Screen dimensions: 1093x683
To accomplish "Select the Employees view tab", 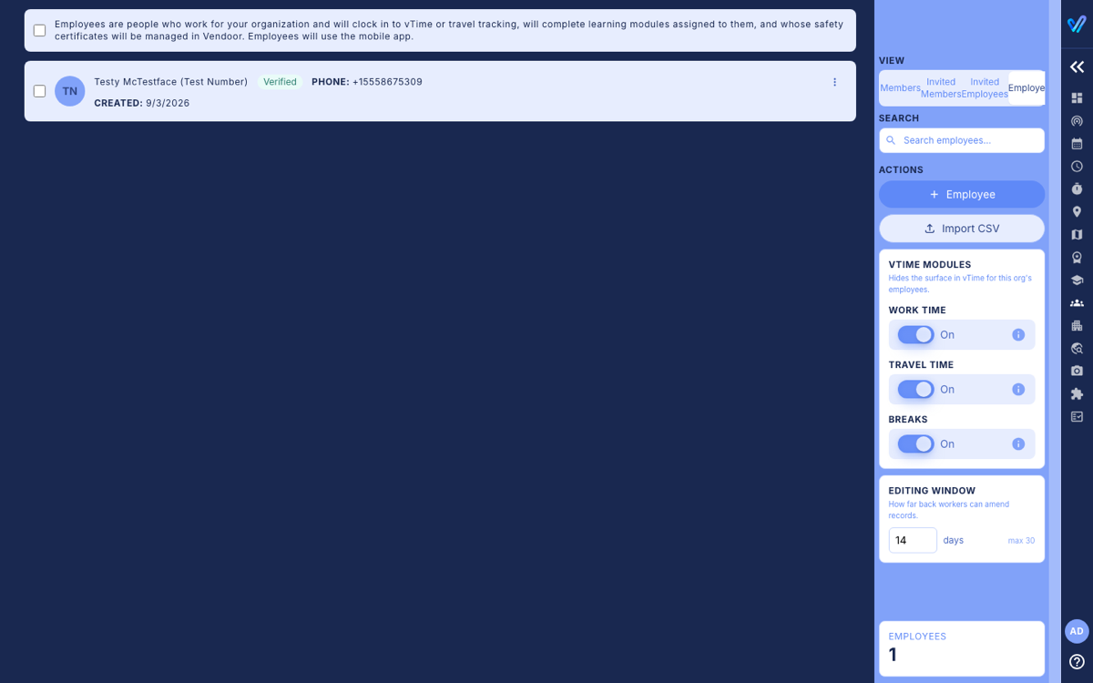I will [x=1027, y=87].
